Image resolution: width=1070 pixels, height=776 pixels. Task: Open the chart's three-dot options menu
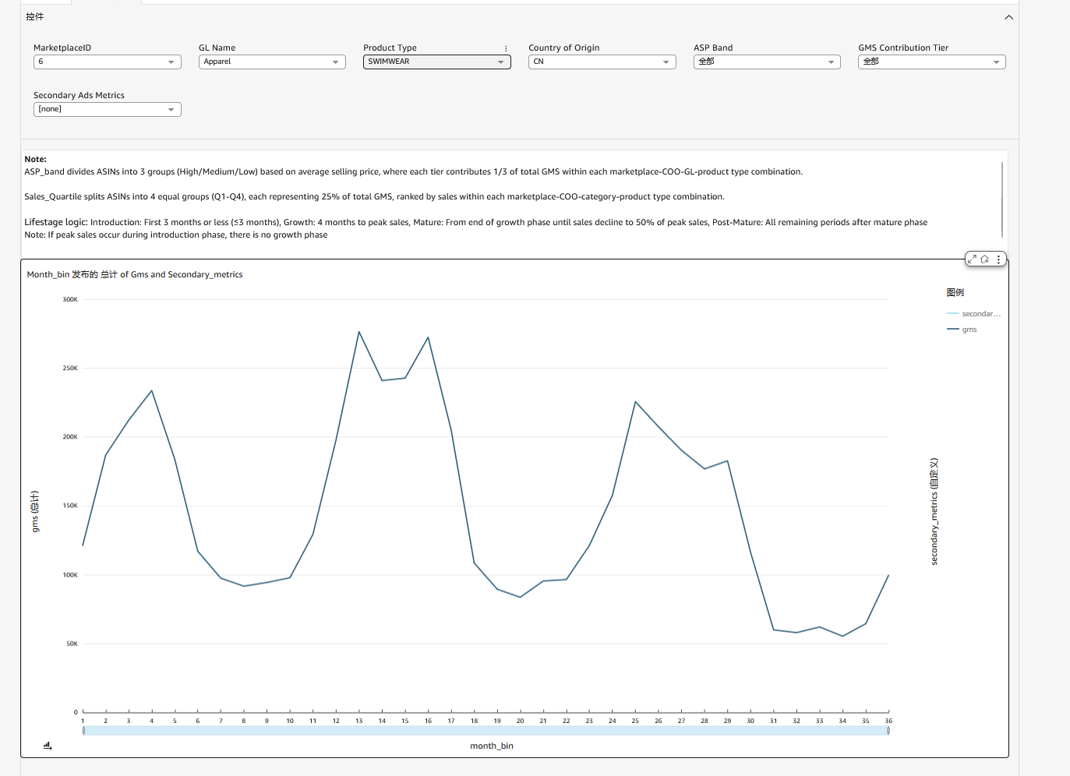[998, 259]
